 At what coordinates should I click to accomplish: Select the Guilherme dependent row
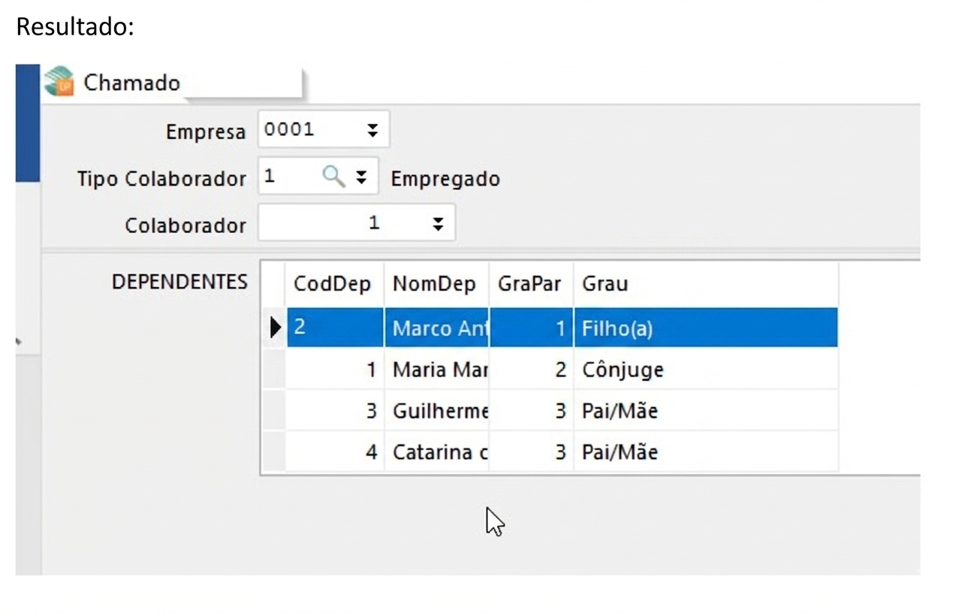coord(562,411)
